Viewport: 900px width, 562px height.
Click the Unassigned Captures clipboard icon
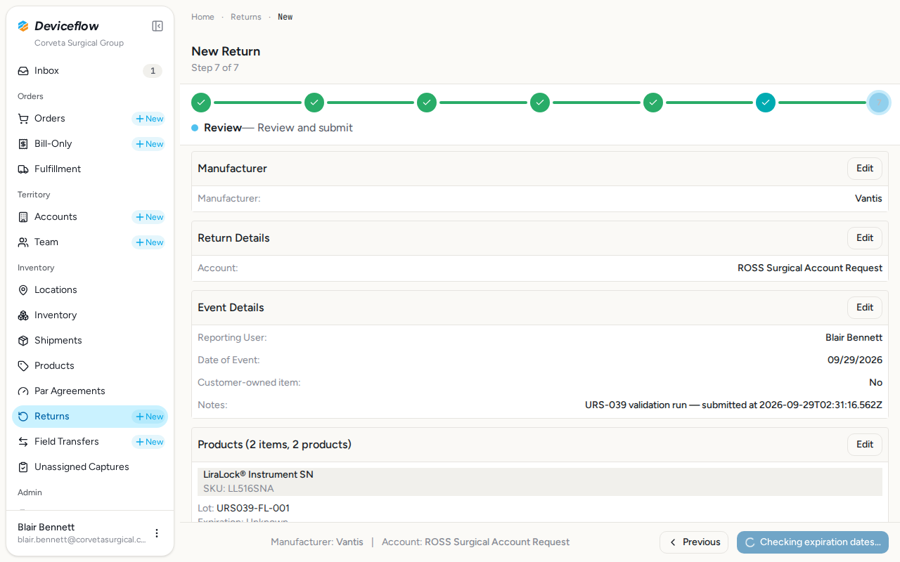[x=23, y=467]
